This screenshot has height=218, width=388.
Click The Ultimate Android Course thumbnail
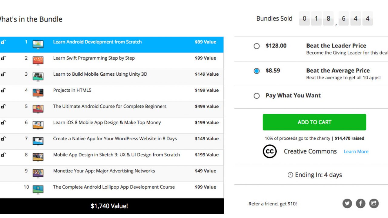(x=38, y=108)
